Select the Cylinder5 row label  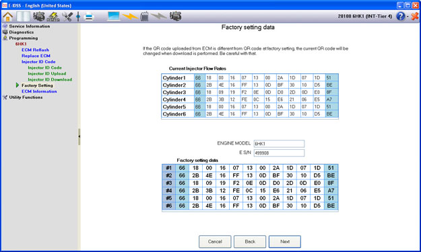(x=178, y=107)
